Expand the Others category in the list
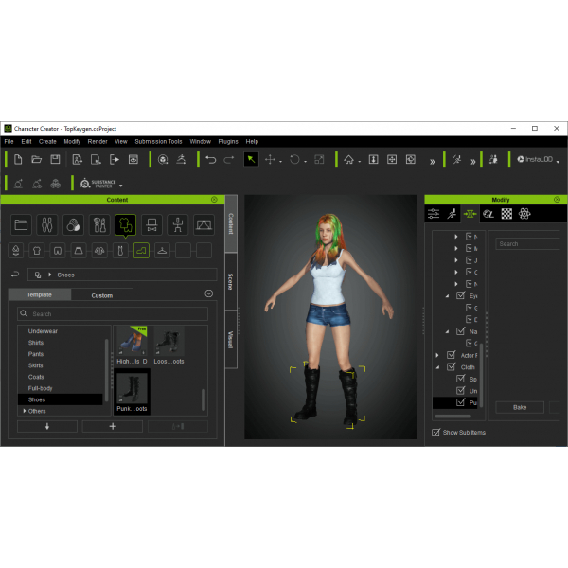568x568 pixels. point(24,411)
